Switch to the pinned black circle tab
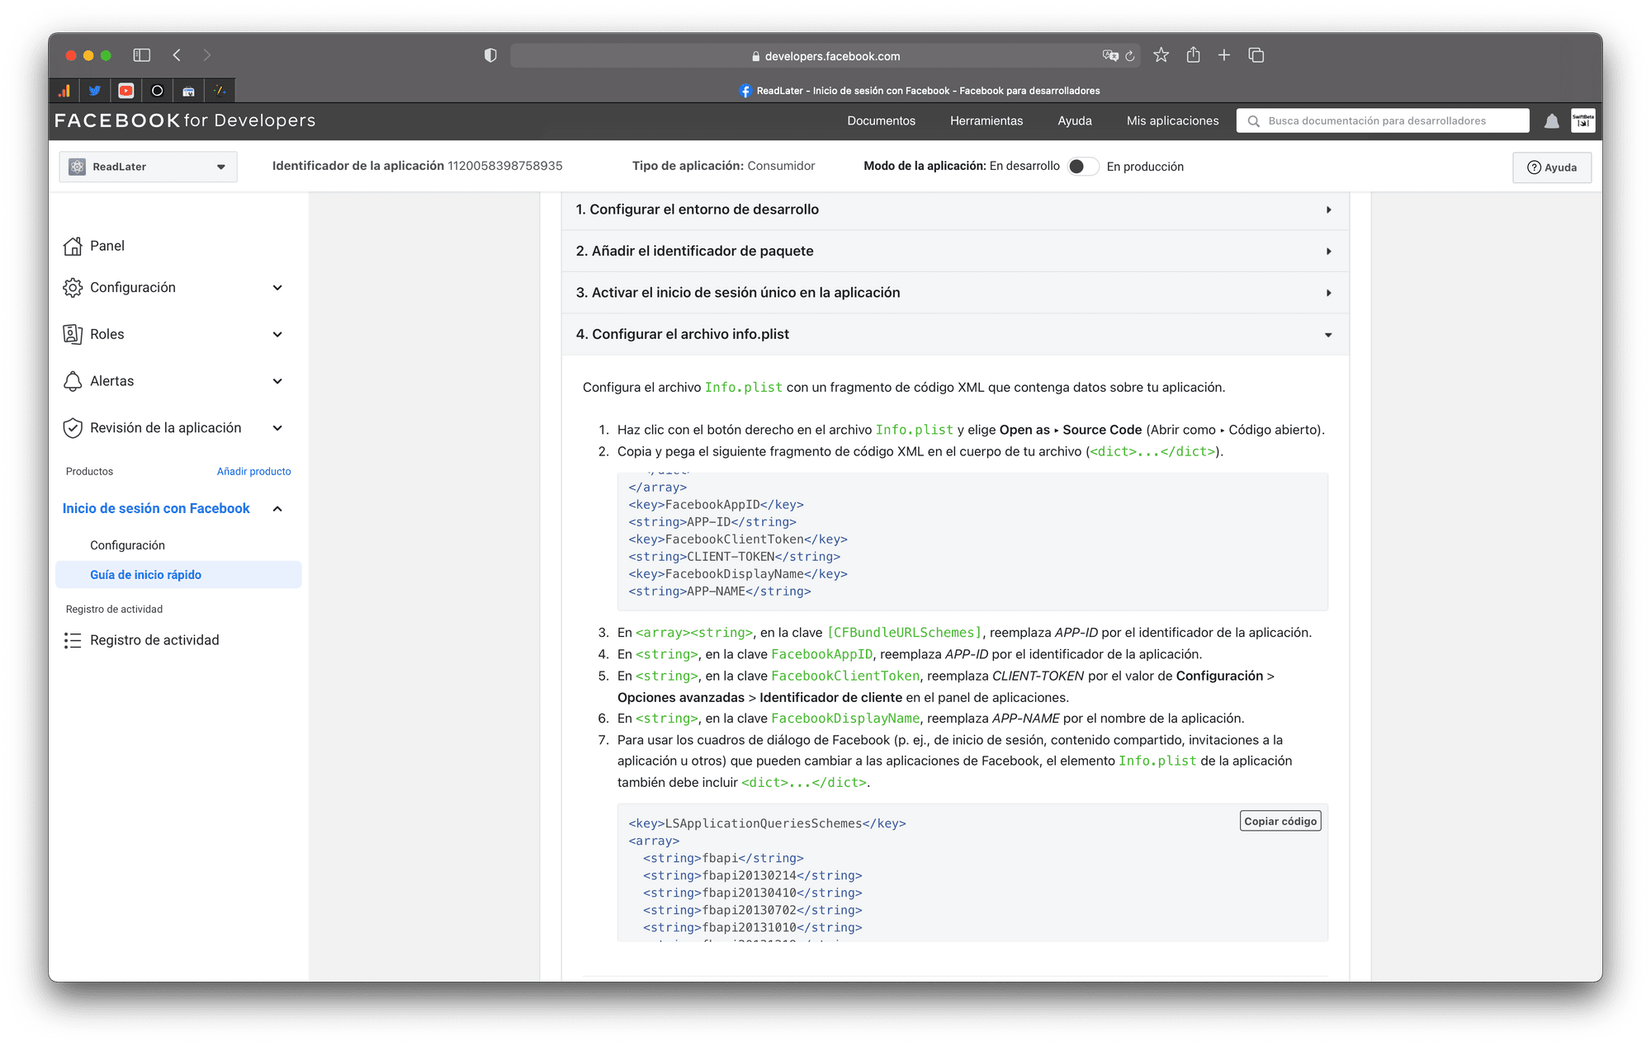1651x1046 pixels. (158, 91)
